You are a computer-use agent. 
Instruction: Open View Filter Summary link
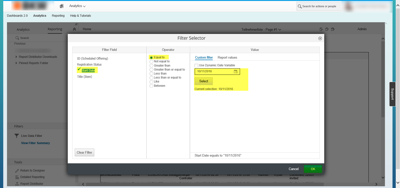point(35,143)
